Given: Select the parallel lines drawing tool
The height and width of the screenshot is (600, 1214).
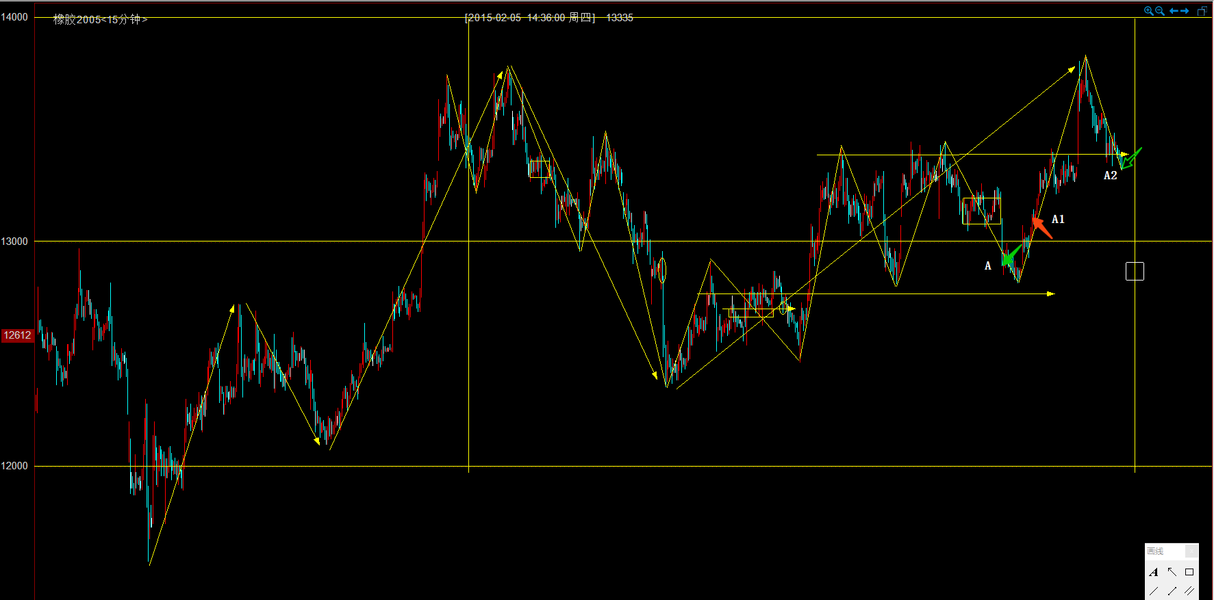Looking at the screenshot, I should tap(1189, 590).
